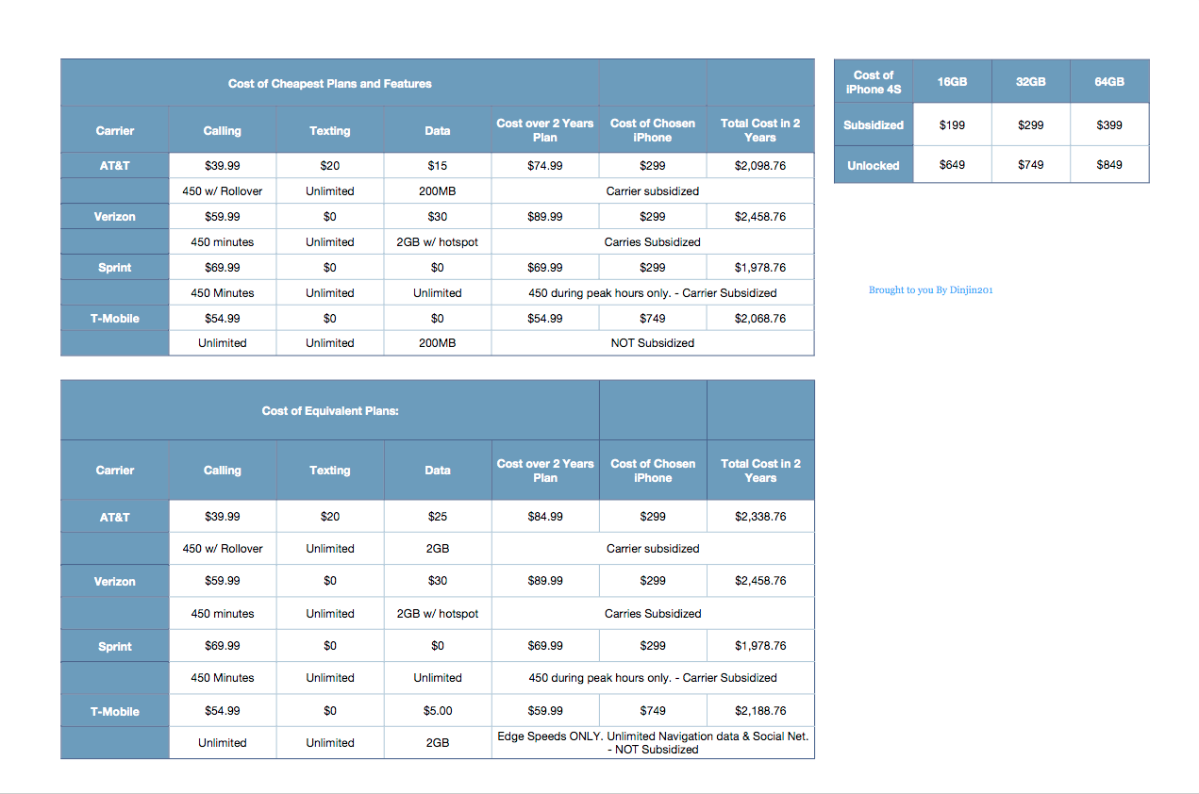This screenshot has width=1199, height=794.
Task: Click AT&T's '2GB' data cell in equivalent plans table
Action: (x=438, y=549)
